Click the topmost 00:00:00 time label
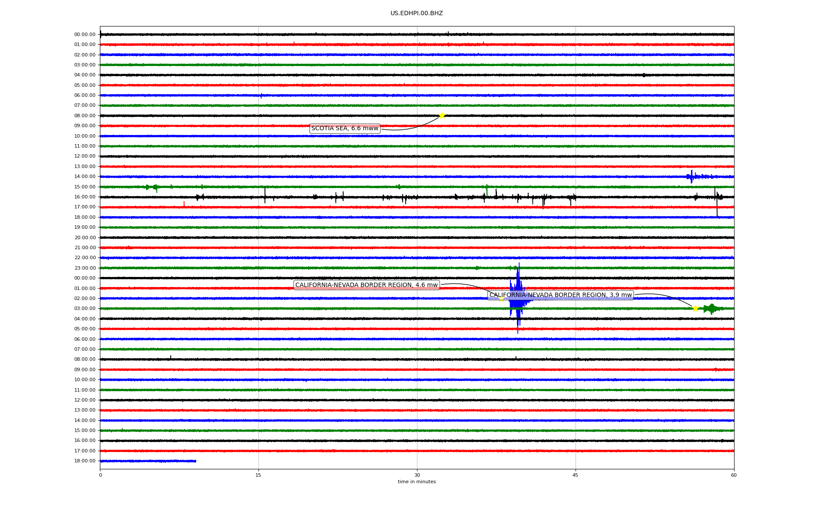Viewport: 834px width, 521px height. click(85, 35)
